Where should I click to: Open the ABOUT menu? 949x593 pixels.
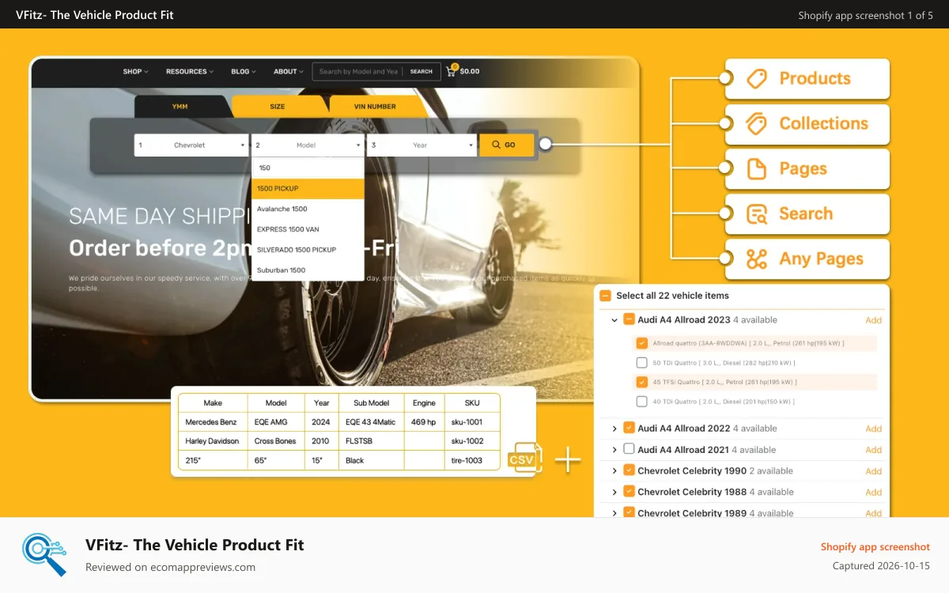coord(289,71)
